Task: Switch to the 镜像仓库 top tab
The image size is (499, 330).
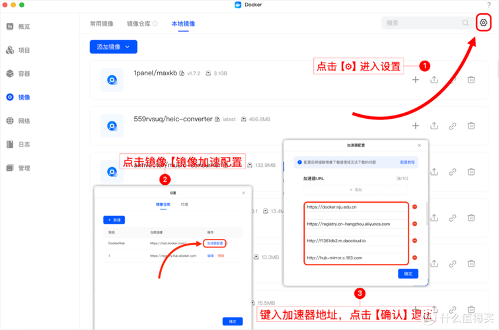Action: click(x=138, y=24)
